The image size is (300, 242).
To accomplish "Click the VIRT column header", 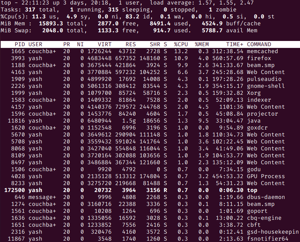I will [x=104, y=44].
